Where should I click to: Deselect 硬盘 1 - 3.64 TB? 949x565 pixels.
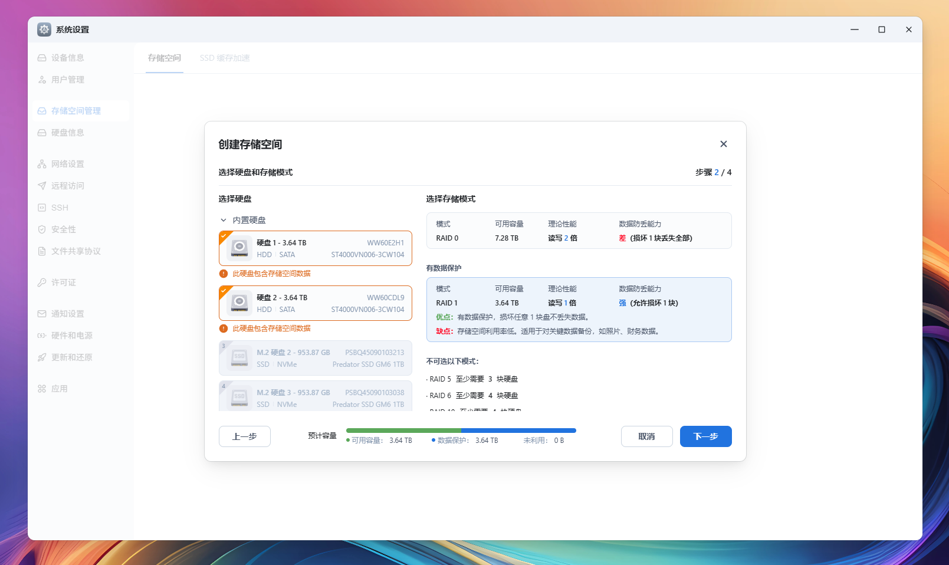[315, 248]
